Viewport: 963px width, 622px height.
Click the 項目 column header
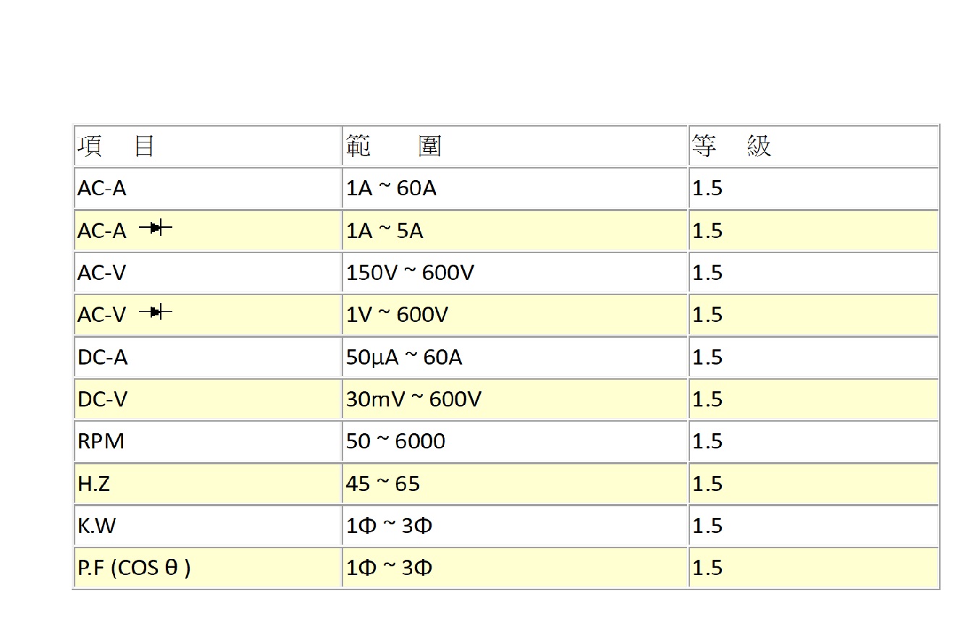click(116, 147)
